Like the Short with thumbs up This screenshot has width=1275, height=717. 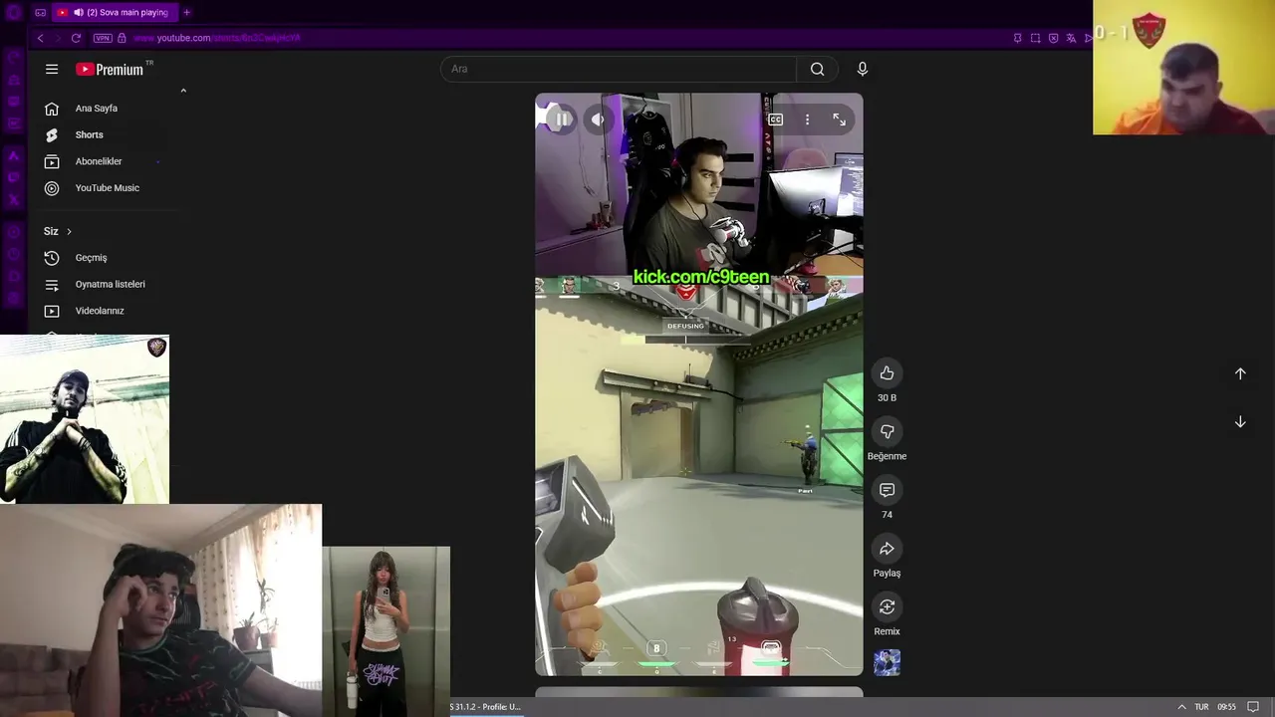(x=887, y=373)
